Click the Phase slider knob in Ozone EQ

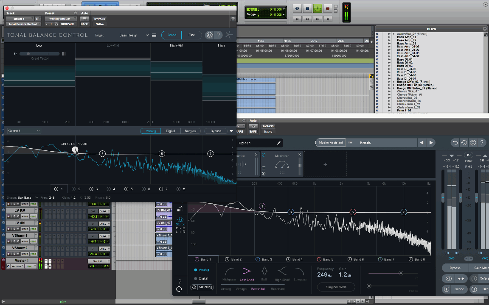coord(369,286)
